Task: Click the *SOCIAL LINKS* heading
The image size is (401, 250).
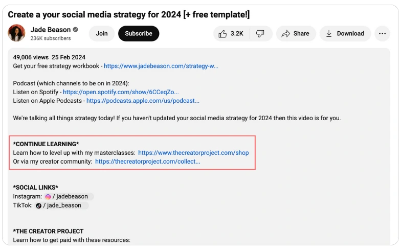Action: pos(36,188)
